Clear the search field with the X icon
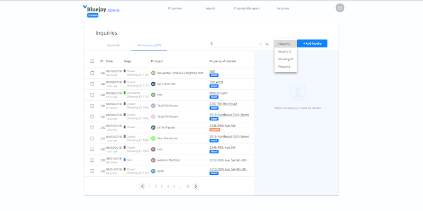The height and width of the screenshot is (211, 423). [x=260, y=44]
